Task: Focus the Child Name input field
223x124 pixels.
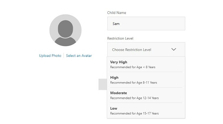Action: (x=146, y=24)
